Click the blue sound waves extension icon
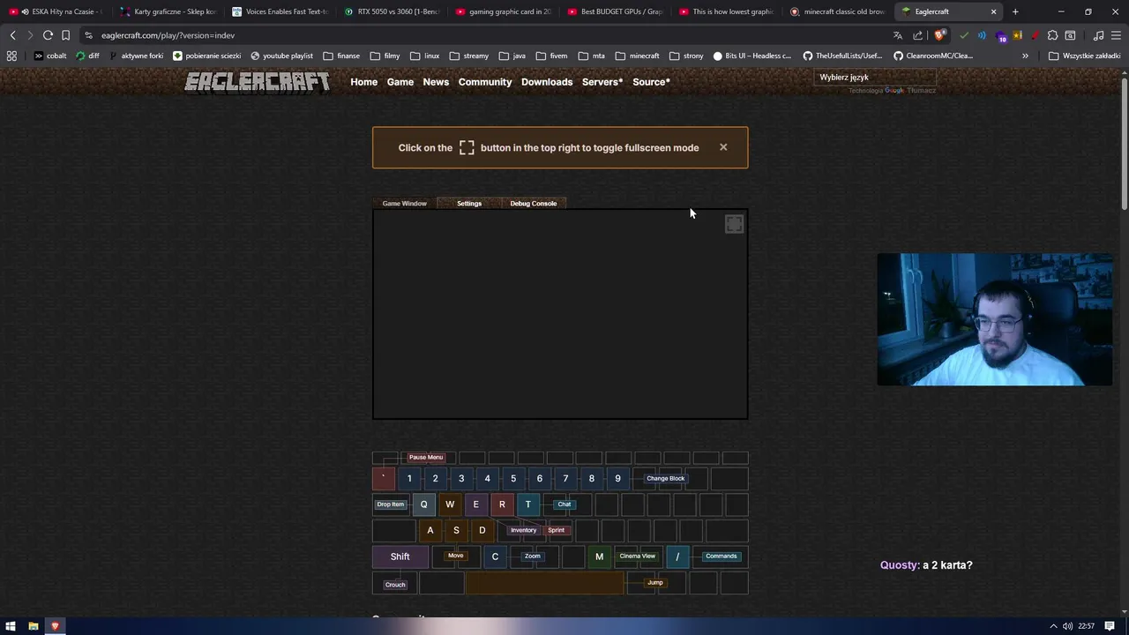 [982, 35]
